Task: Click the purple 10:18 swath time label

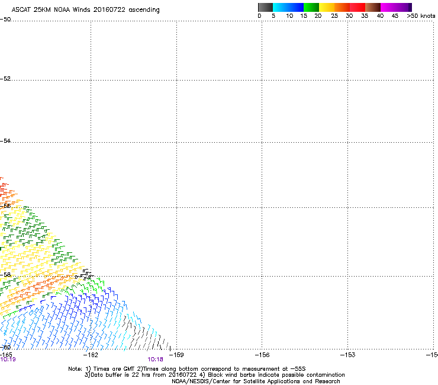Action: coord(155,360)
